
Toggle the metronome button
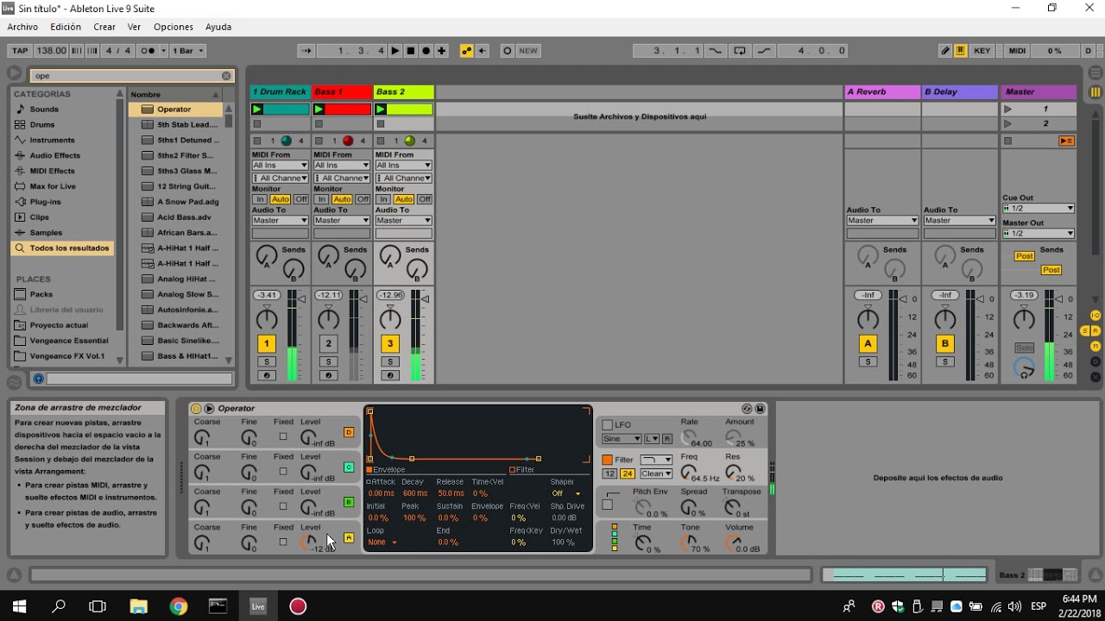[148, 51]
